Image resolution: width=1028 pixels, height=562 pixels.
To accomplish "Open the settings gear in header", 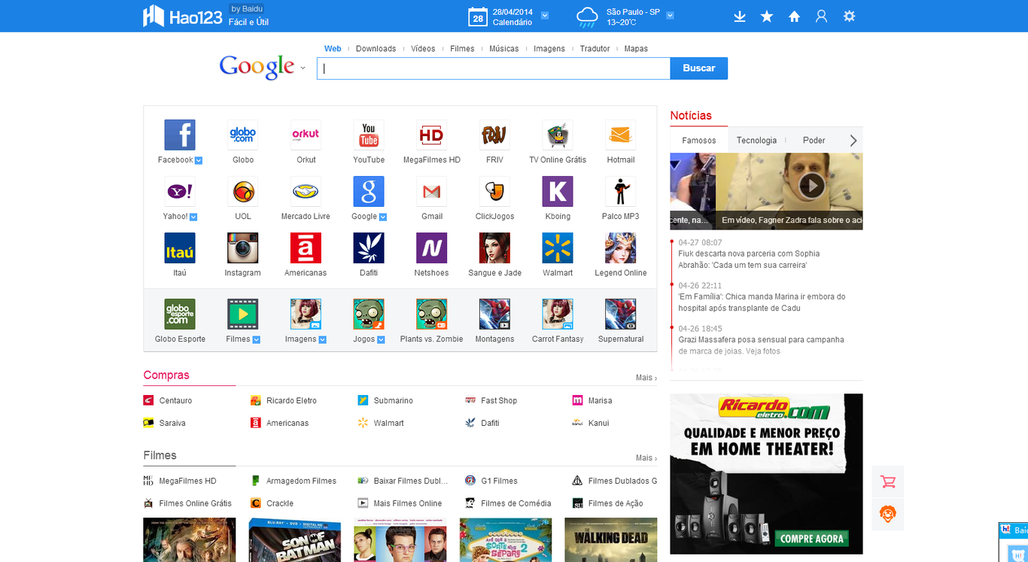I will [849, 16].
